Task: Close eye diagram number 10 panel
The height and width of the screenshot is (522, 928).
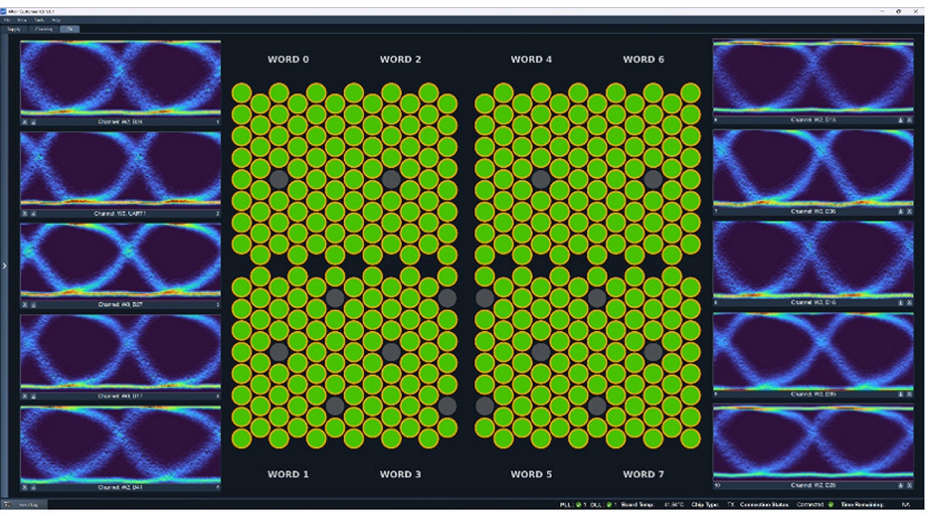Action: point(909,485)
